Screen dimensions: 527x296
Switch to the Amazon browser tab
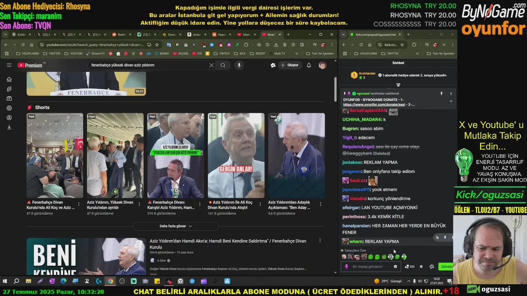(198, 35)
